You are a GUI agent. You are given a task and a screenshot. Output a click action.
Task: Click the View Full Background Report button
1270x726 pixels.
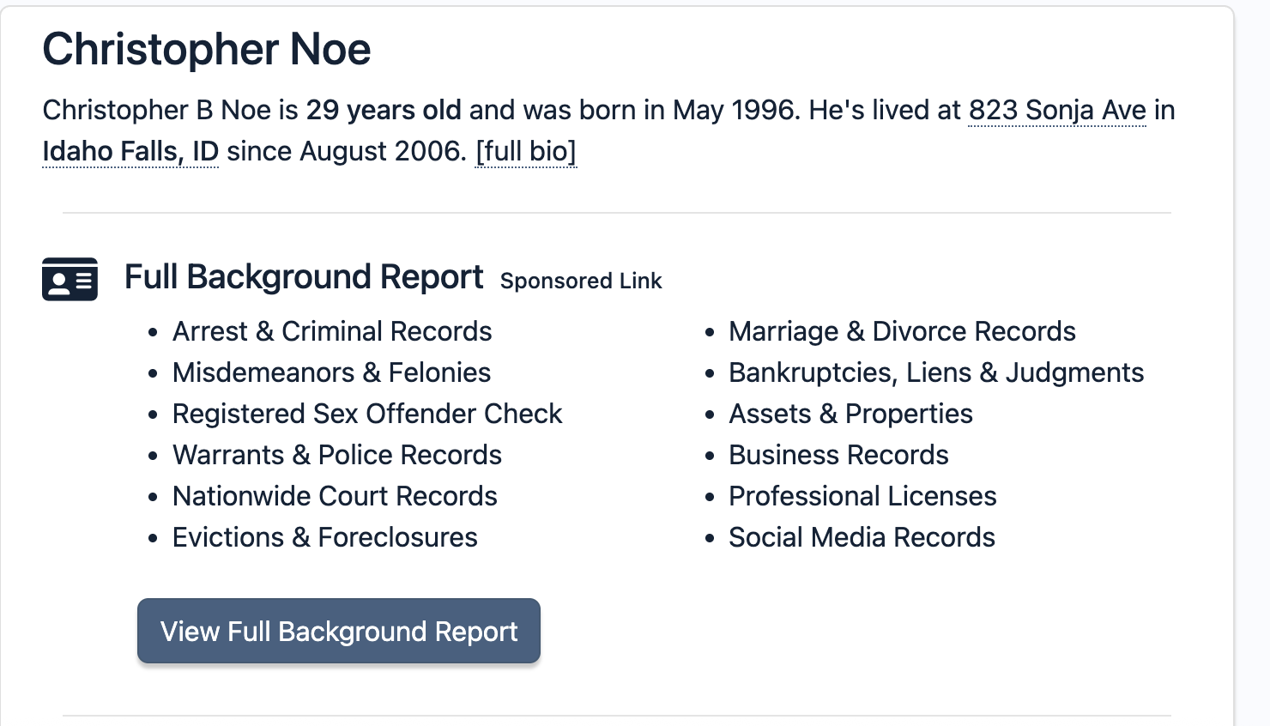339,632
